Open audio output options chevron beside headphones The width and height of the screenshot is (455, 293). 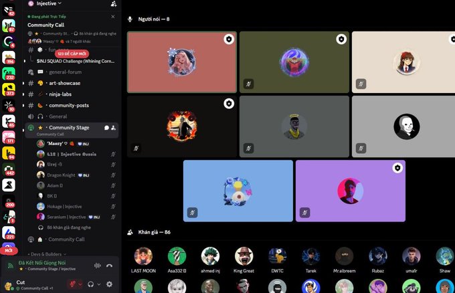click(x=99, y=284)
